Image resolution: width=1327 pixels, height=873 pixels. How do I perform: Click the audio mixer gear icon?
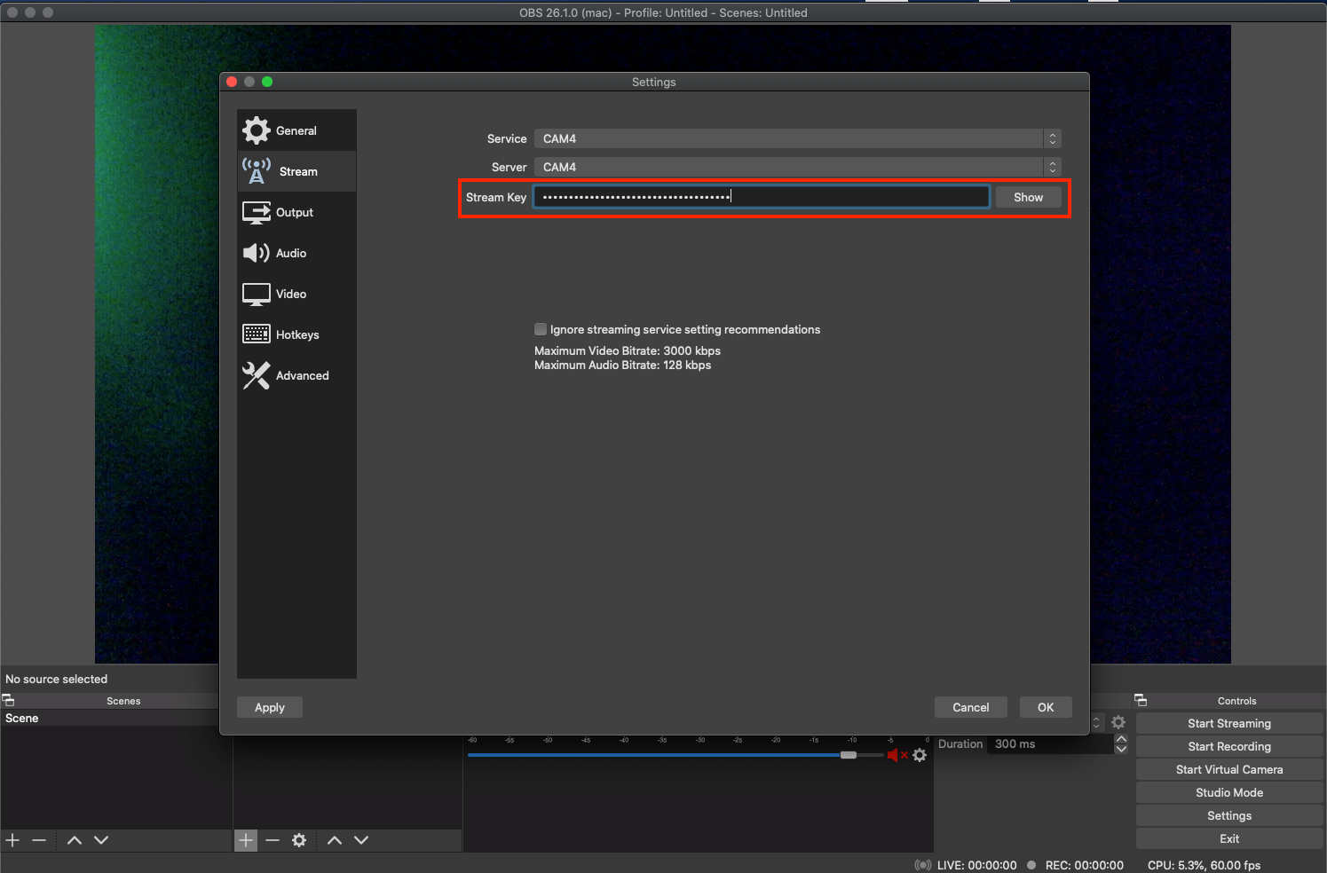click(920, 755)
